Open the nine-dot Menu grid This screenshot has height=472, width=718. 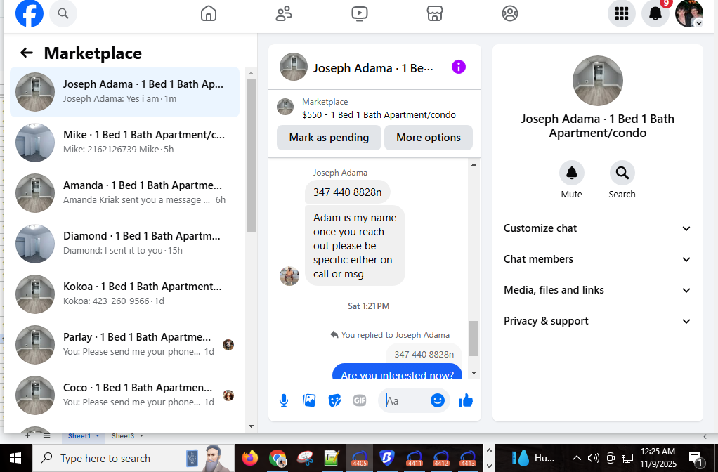(621, 14)
